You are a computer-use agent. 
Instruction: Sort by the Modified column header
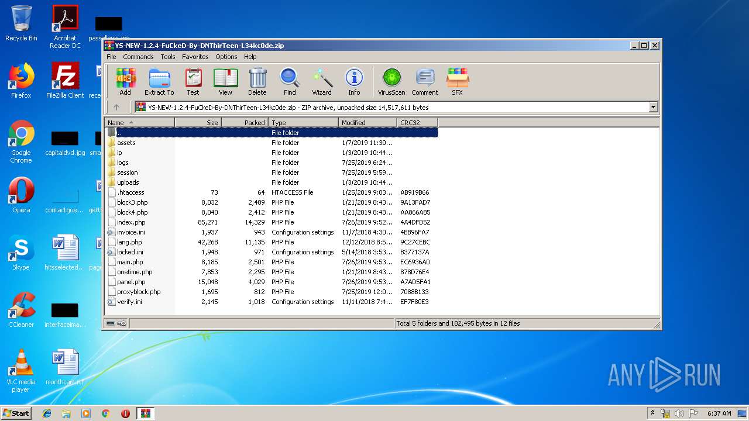coord(367,123)
